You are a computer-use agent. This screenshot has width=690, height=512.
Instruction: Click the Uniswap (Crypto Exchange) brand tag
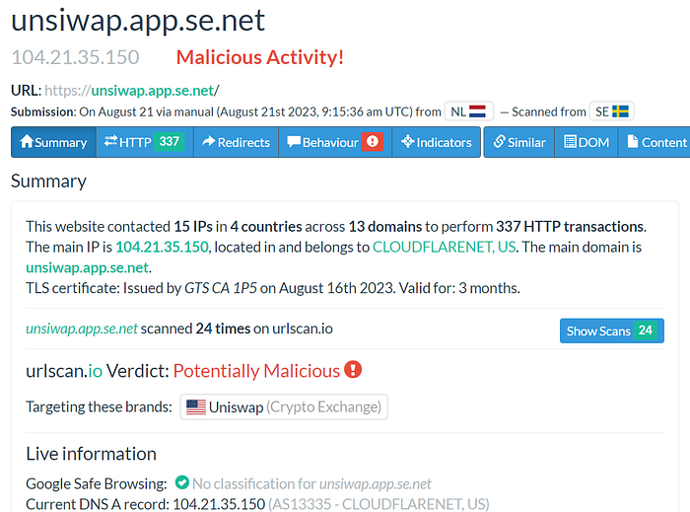[x=284, y=406]
